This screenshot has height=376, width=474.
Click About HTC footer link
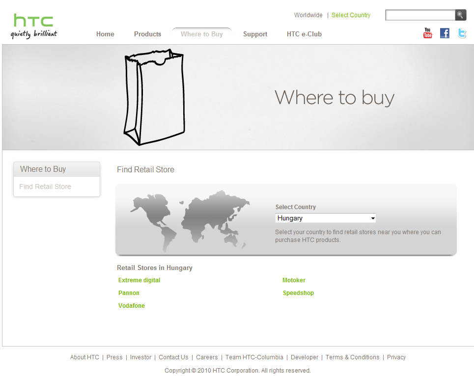[x=84, y=357]
